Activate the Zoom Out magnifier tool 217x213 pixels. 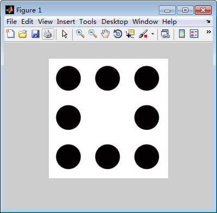[x=93, y=34]
